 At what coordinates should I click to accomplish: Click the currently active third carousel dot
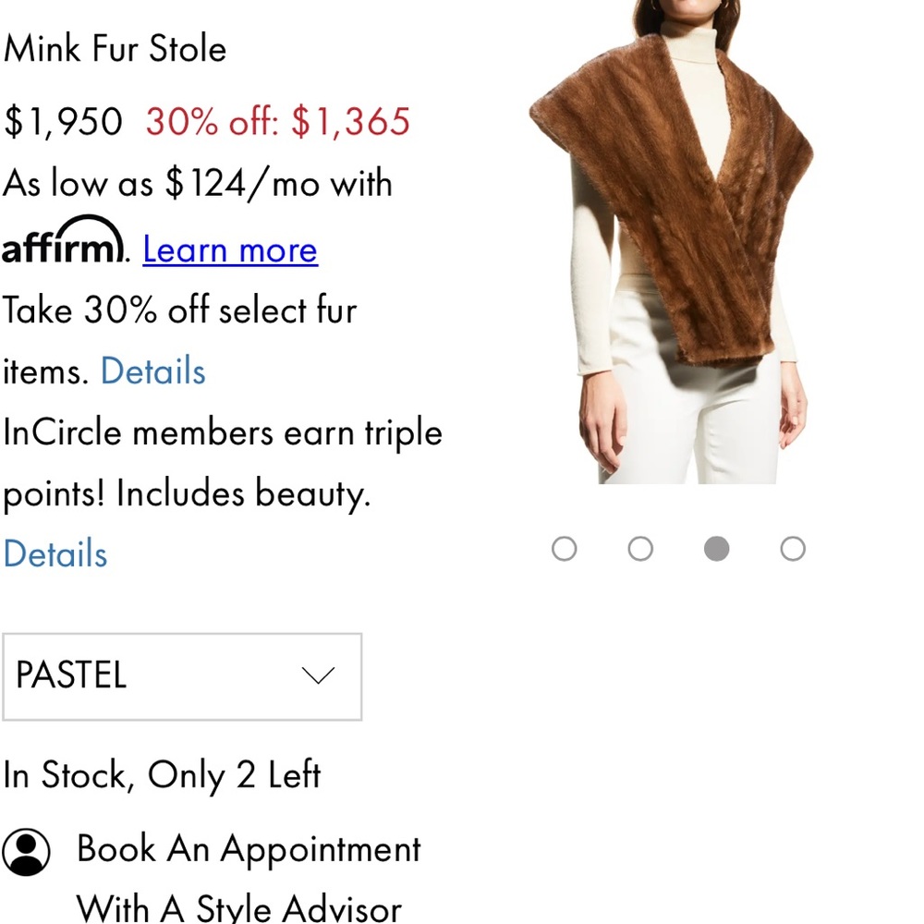pos(716,548)
